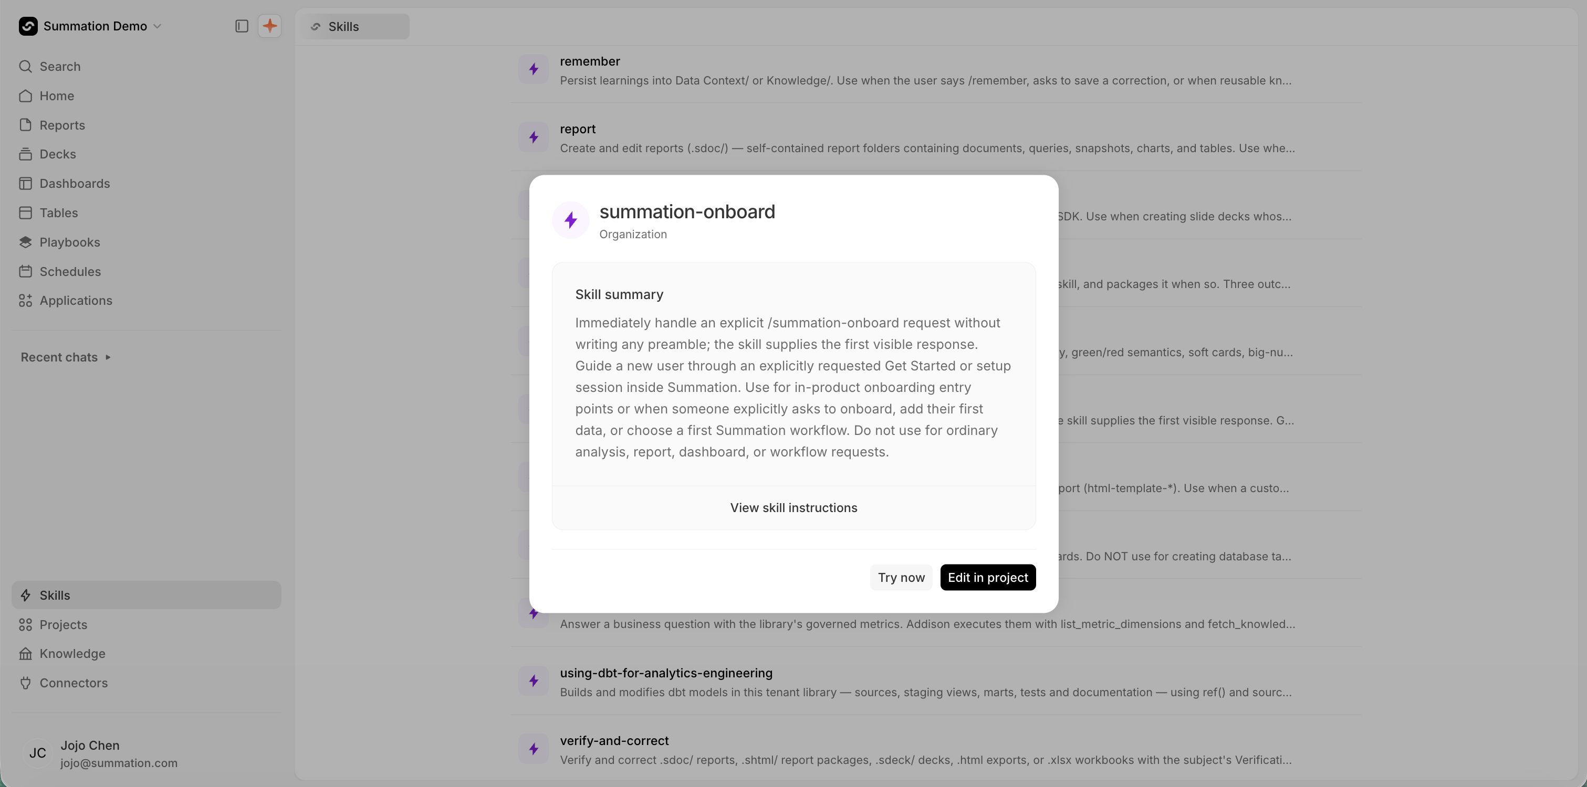Click the Try now button

click(901, 577)
